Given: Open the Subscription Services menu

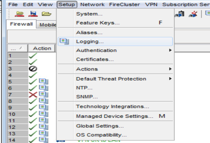Looking at the screenshot, I should click(x=186, y=4).
